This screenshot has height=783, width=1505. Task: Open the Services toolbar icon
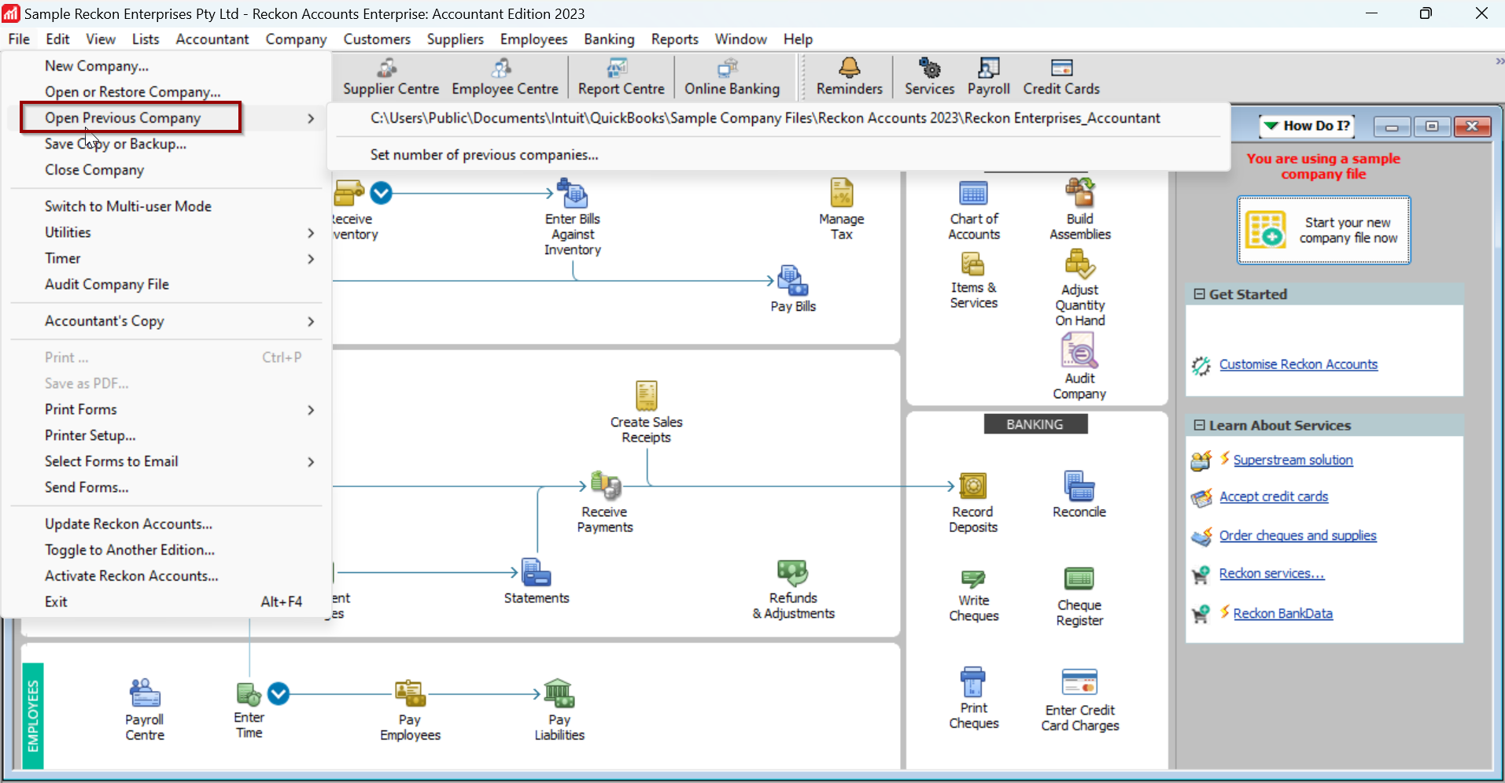(x=929, y=77)
